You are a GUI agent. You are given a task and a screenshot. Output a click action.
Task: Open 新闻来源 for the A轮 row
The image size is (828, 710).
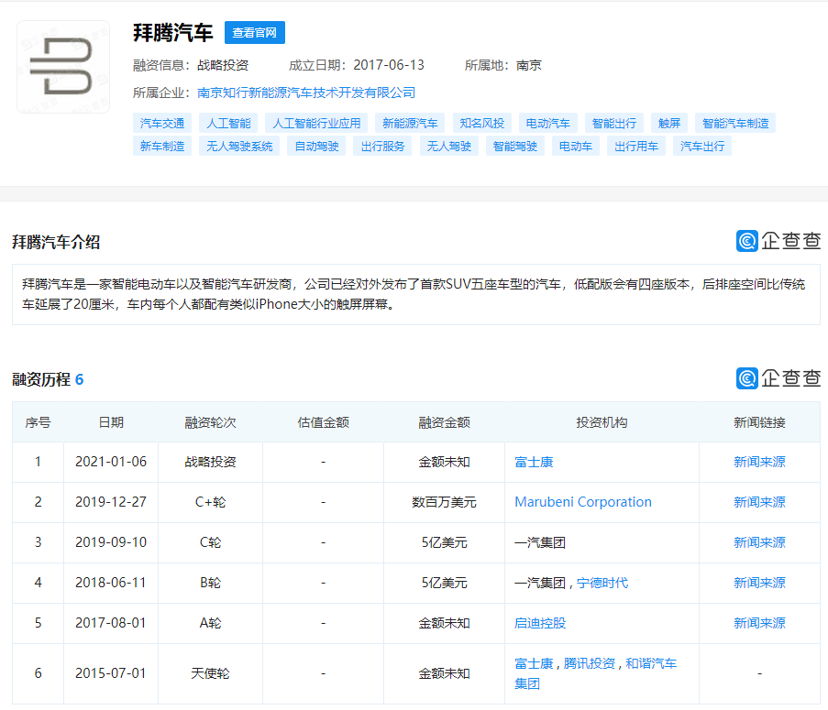click(759, 623)
